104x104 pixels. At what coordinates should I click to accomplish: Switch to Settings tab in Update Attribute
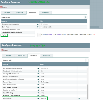[x=7, y=12]
